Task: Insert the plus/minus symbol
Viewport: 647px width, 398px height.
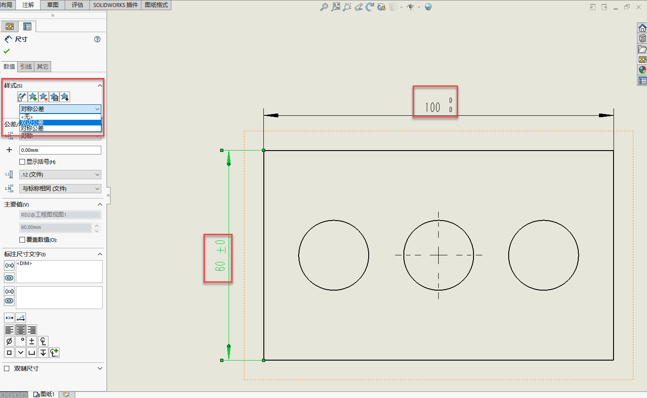Action: pyautogui.click(x=32, y=341)
